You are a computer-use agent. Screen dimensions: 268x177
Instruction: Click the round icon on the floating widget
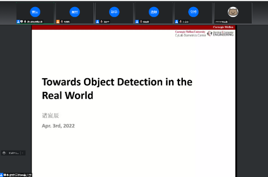[x=4, y=153]
